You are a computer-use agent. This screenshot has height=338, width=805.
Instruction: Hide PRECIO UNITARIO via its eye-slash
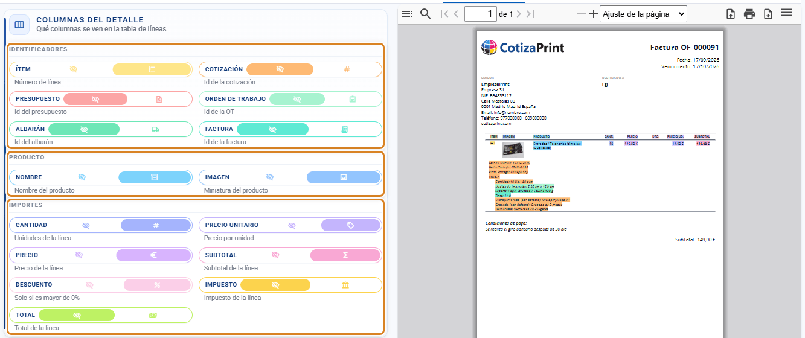coord(292,225)
